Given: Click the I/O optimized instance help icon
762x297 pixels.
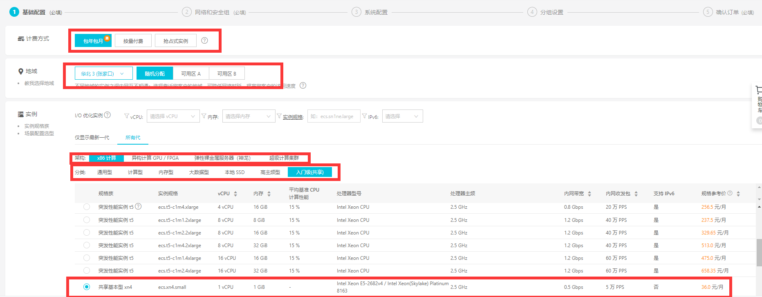Looking at the screenshot, I should (108, 115).
